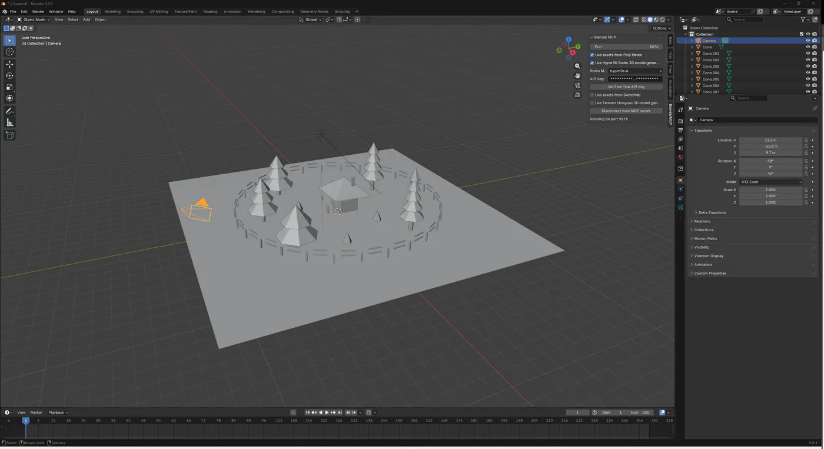Enable Use assets from Sketchfab checkbox
Viewport: 824px width, 449px height.
592,95
